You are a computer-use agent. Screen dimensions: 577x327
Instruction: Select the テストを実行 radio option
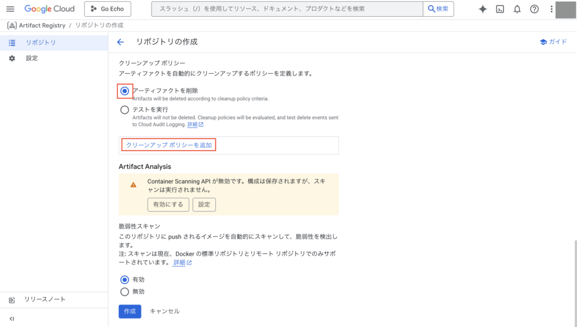(x=125, y=110)
